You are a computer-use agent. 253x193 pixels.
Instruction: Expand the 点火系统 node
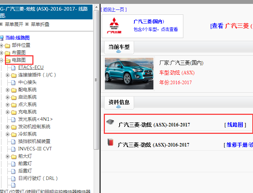pyautogui.click(x=7, y=105)
